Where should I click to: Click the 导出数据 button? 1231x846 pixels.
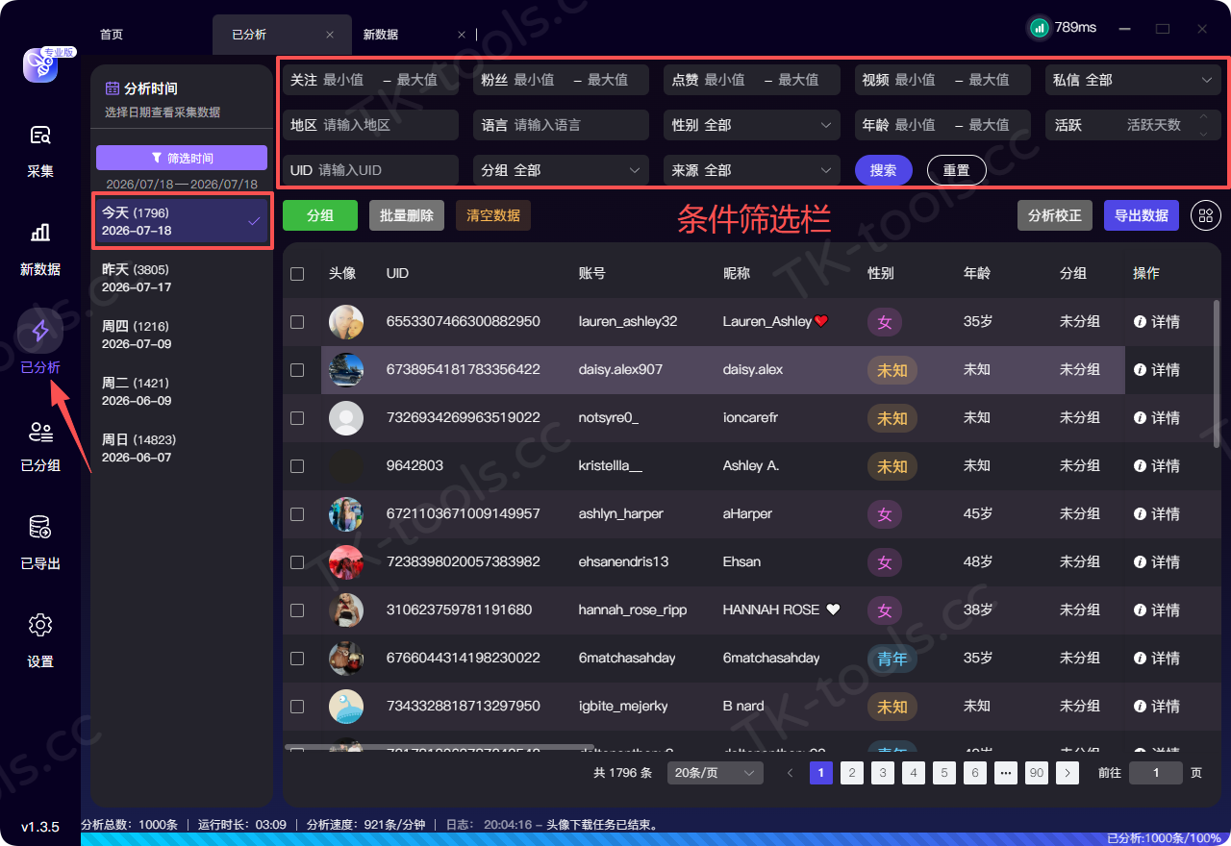(x=1142, y=215)
